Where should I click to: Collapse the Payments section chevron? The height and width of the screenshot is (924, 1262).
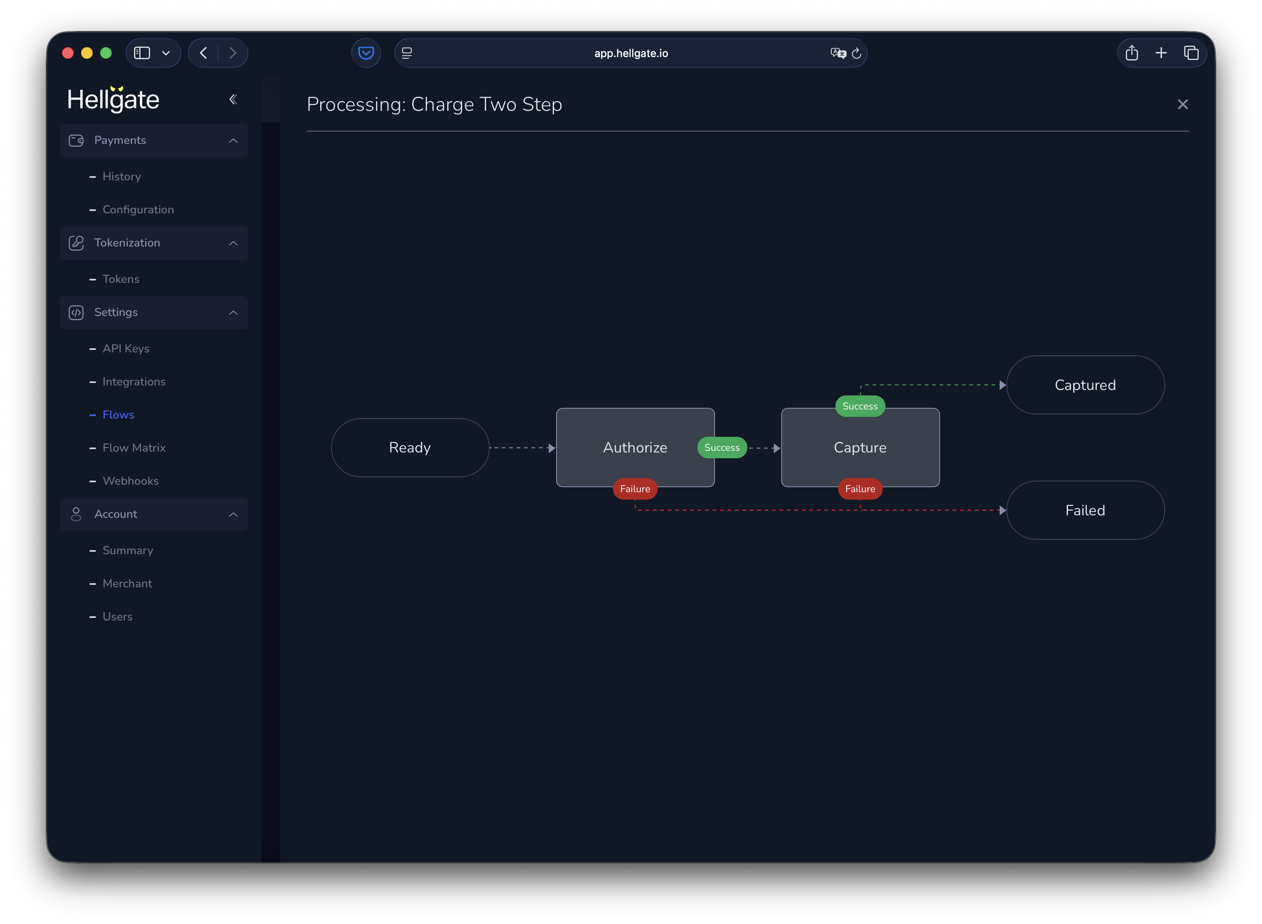tap(233, 140)
